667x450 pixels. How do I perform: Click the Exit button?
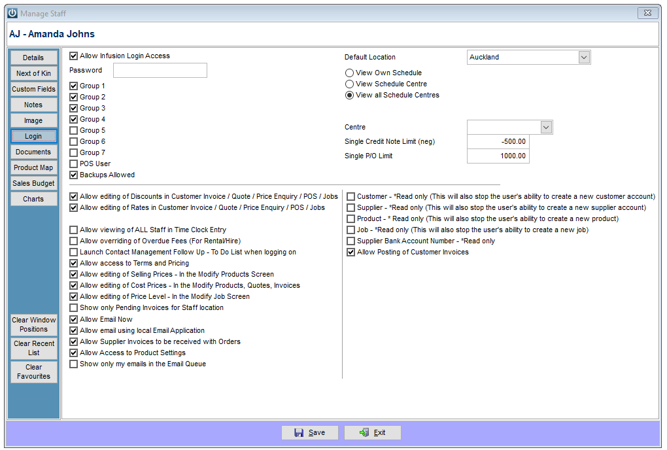(x=372, y=432)
